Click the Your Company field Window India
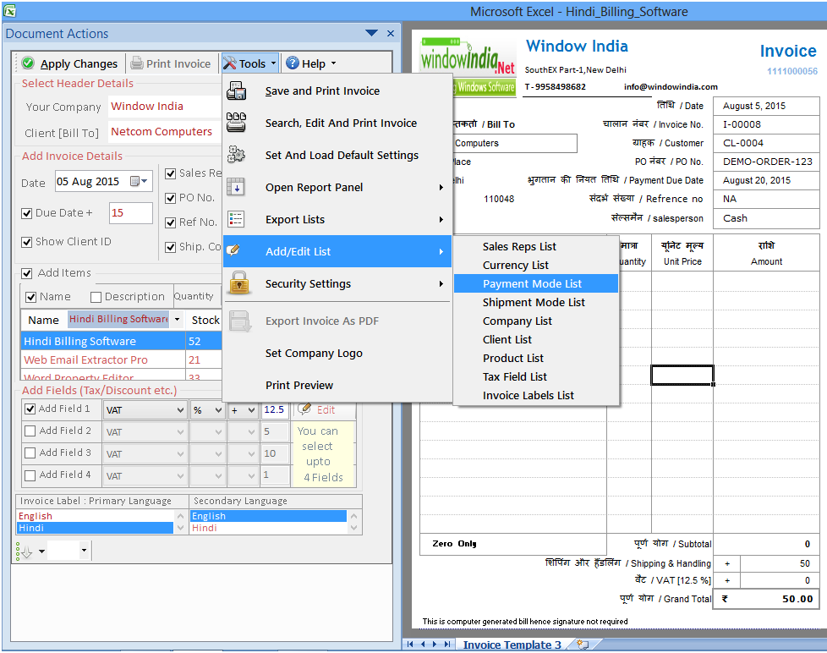 pyautogui.click(x=165, y=107)
